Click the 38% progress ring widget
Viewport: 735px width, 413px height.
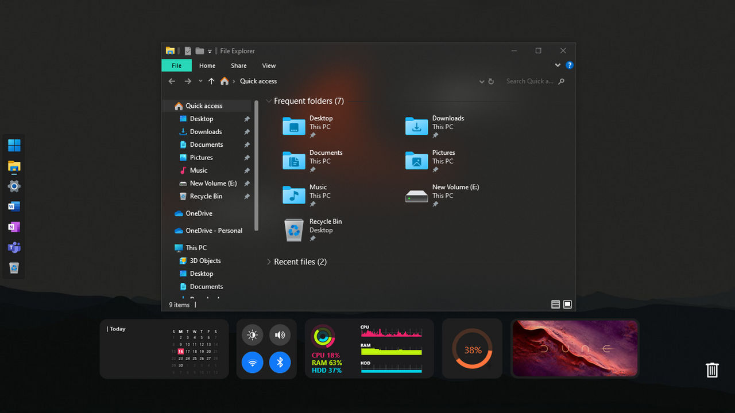(472, 348)
